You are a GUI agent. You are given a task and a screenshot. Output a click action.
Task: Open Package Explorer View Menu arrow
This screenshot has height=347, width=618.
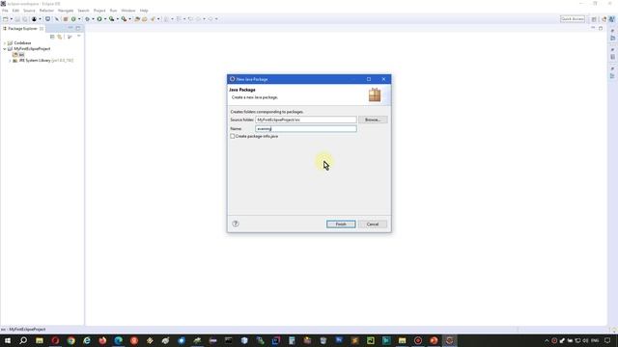point(79,37)
